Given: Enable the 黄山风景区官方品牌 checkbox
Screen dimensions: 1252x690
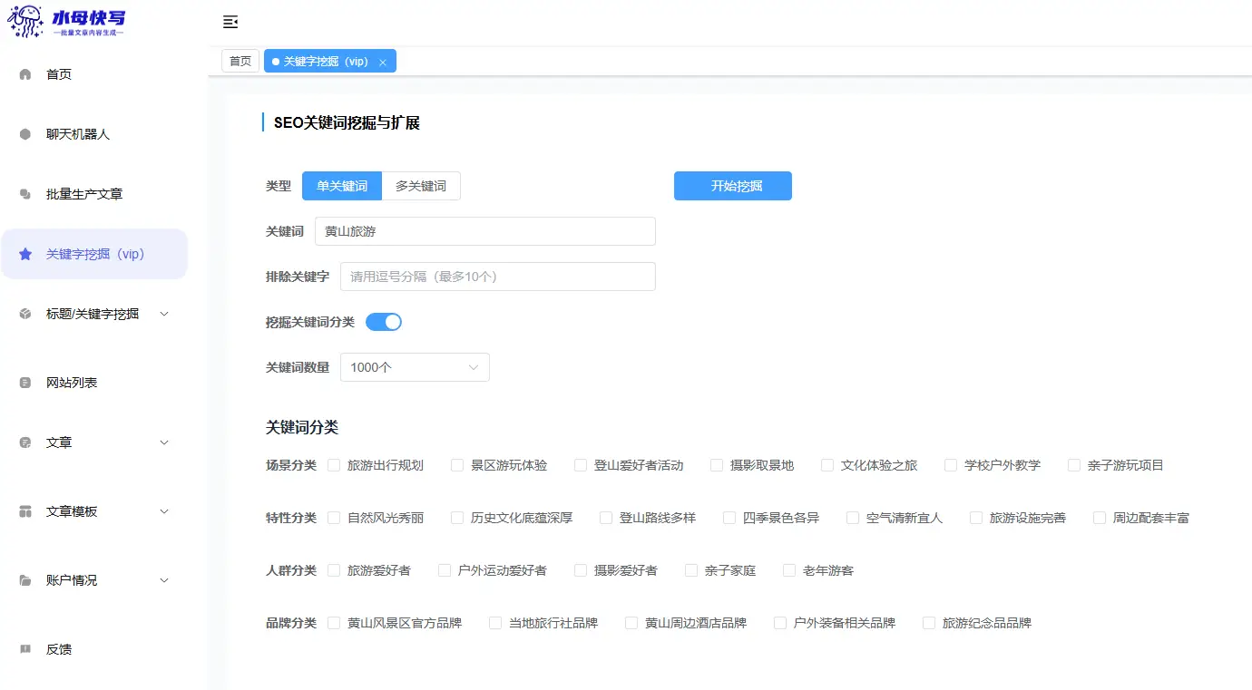Looking at the screenshot, I should coord(334,623).
